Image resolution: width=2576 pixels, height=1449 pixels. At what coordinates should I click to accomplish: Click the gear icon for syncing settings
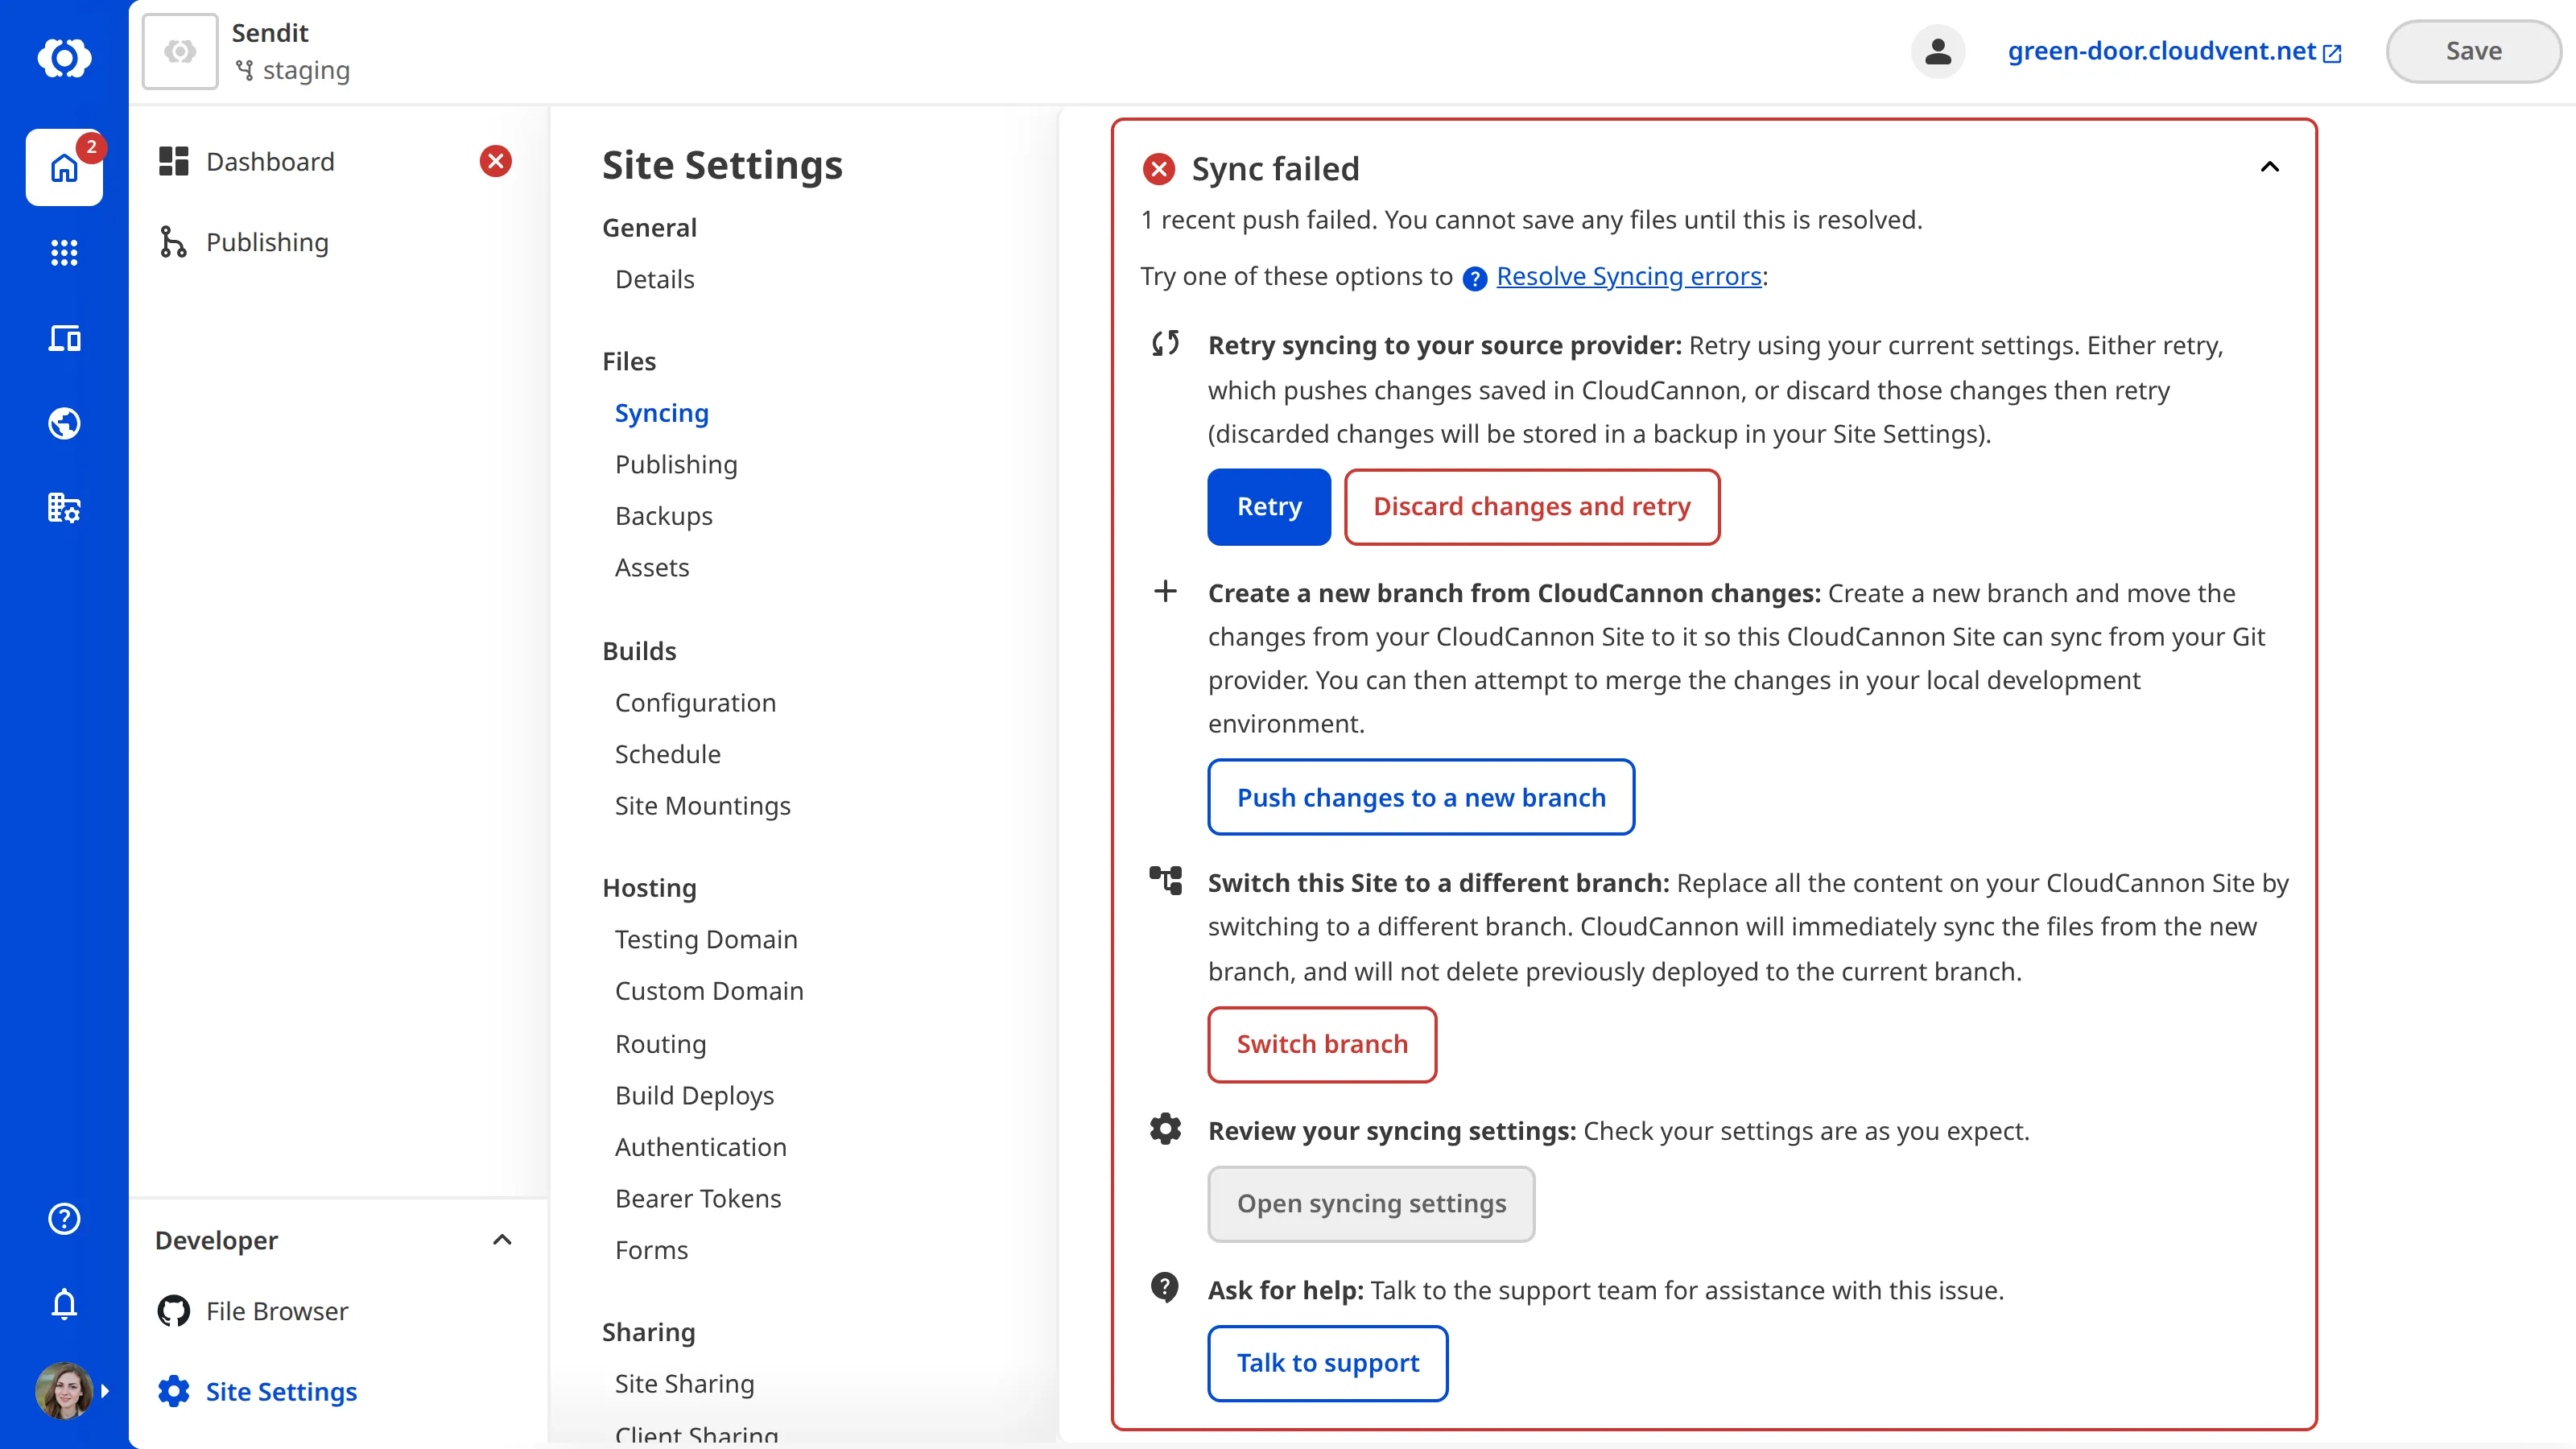1165,1129
